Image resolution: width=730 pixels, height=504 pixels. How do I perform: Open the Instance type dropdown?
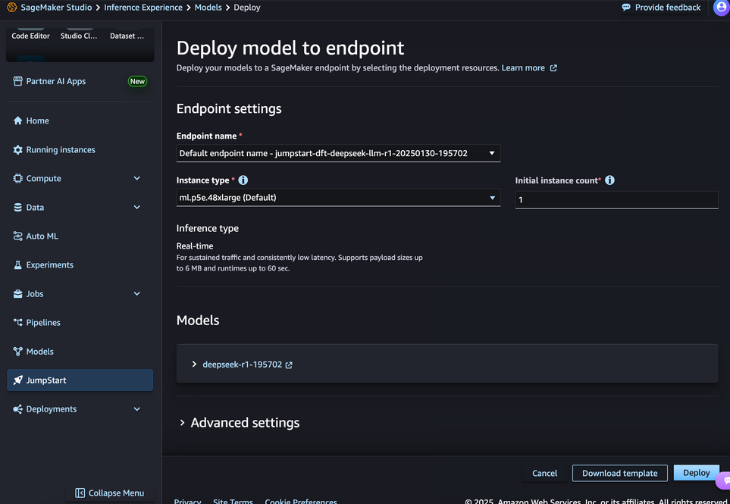tap(338, 198)
